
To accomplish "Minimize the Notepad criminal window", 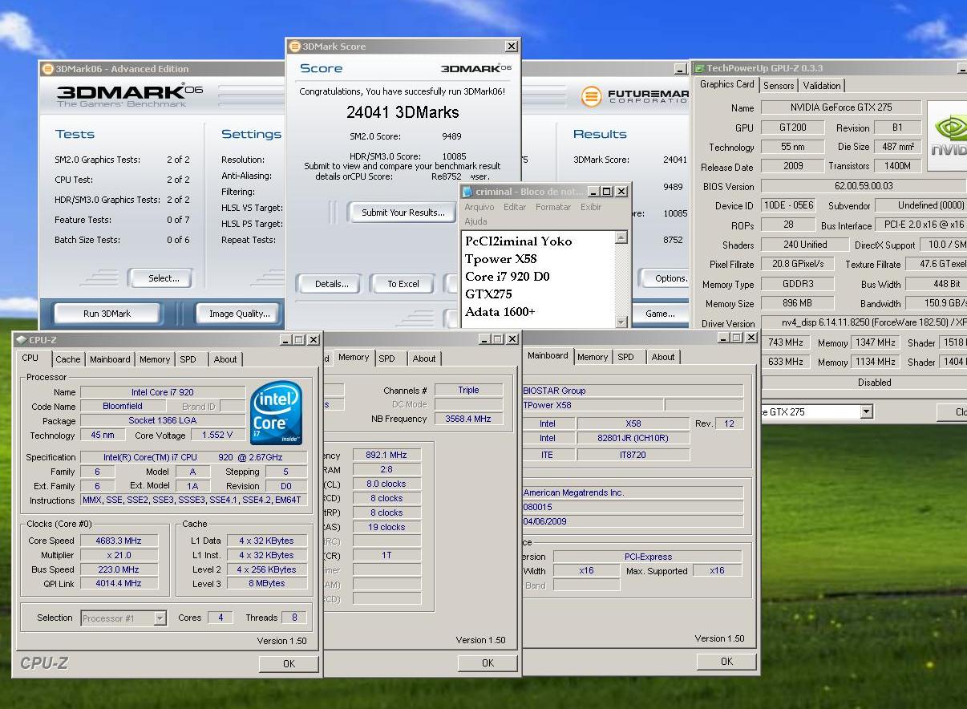I will [x=593, y=192].
